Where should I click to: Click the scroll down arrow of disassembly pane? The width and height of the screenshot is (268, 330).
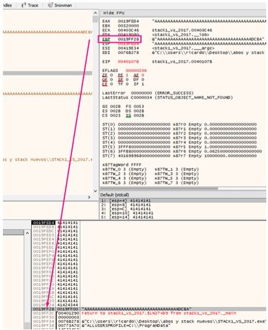(95, 191)
